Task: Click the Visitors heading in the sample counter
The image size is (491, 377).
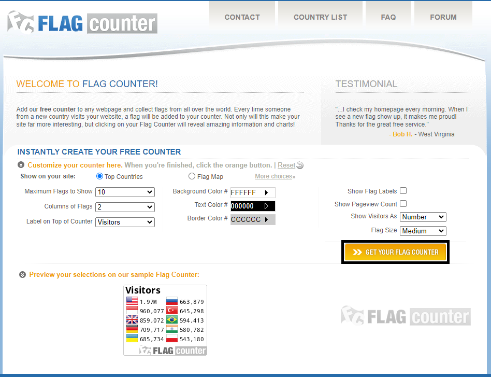Action: point(143,290)
